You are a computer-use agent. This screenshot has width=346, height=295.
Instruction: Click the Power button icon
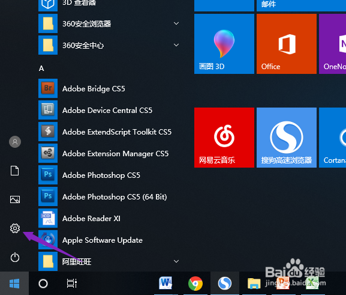tap(15, 257)
